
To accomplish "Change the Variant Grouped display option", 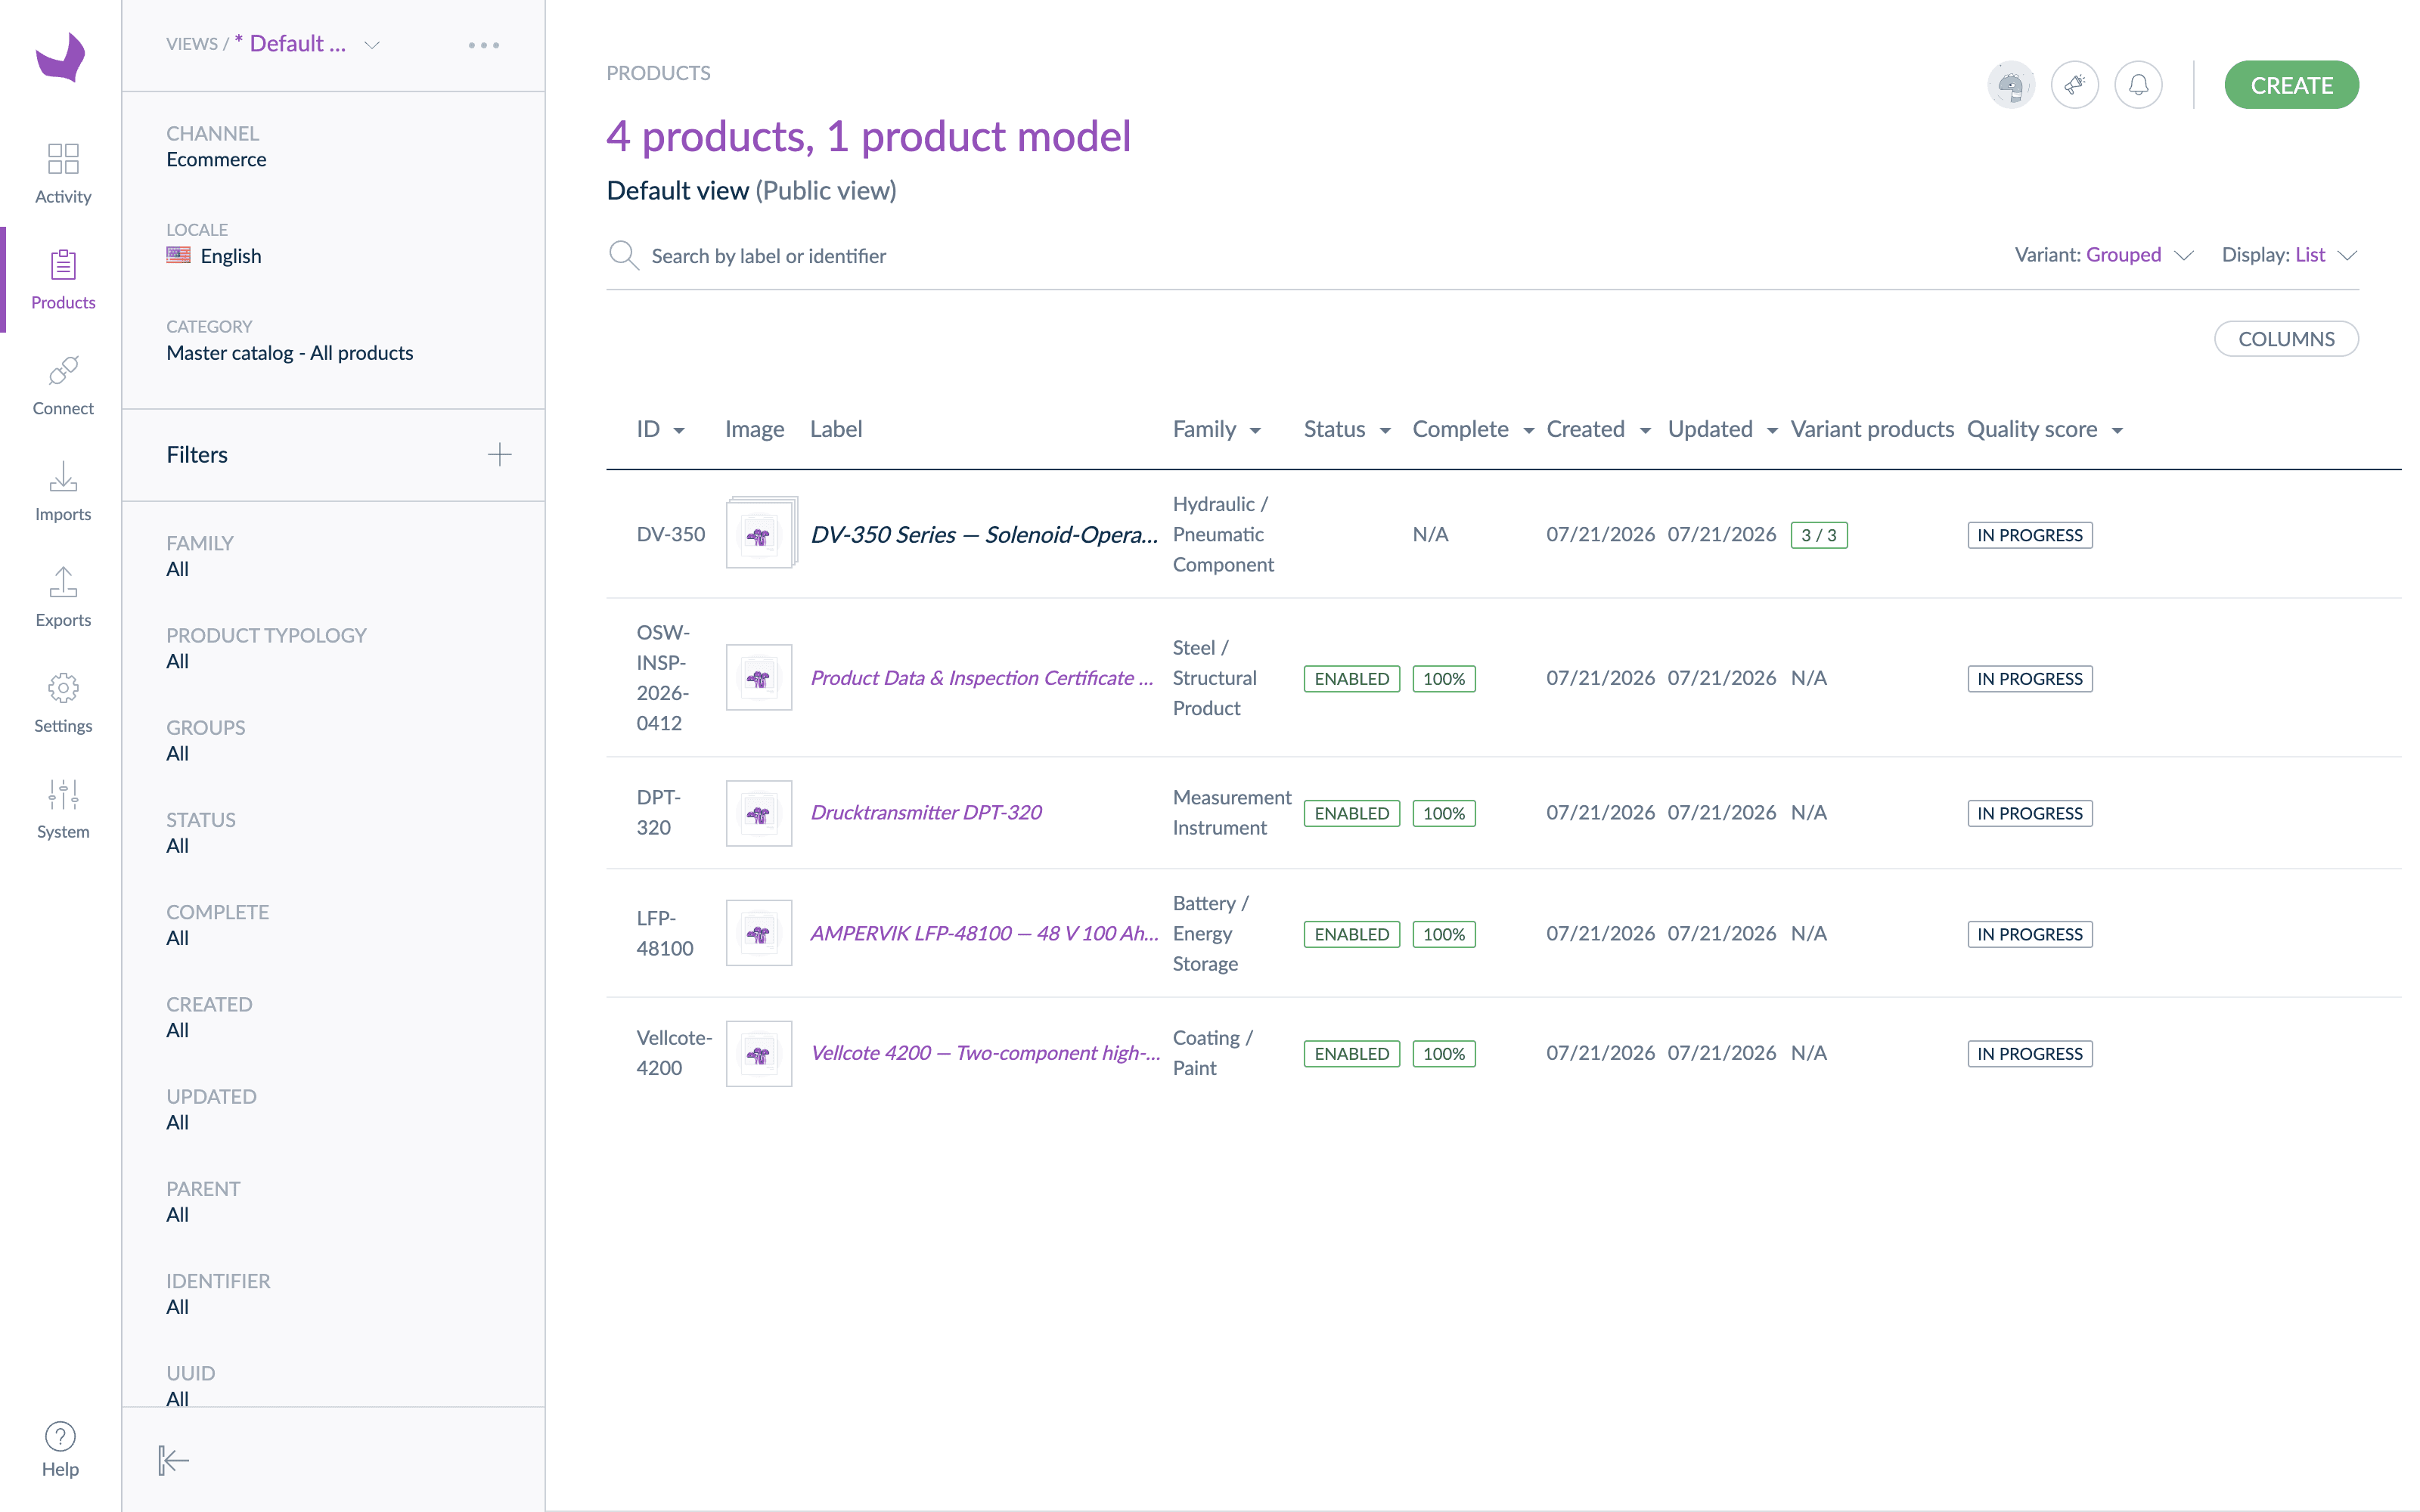I will pyautogui.click(x=2103, y=255).
